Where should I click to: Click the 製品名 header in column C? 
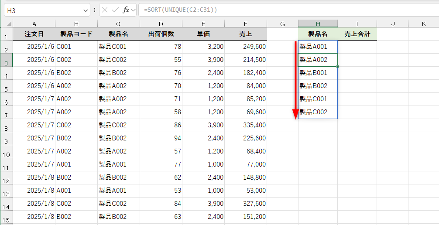click(x=118, y=34)
